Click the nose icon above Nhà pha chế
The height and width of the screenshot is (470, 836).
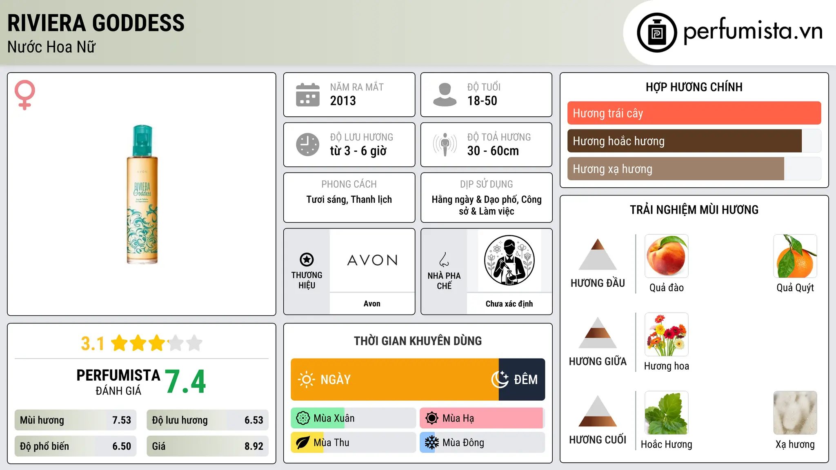coord(444,259)
